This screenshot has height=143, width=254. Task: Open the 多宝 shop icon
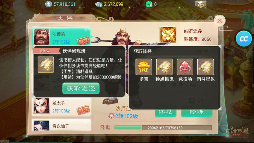pos(144,67)
